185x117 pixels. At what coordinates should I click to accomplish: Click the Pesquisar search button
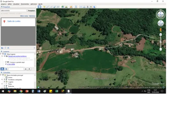31,11
